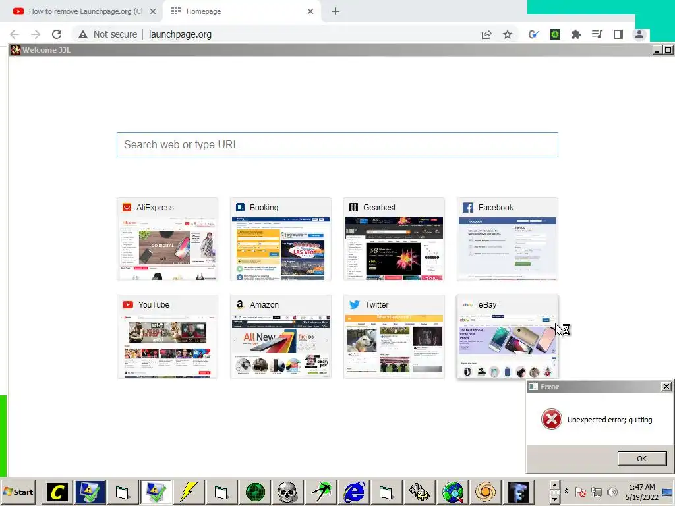Open the volume speaker tray icon

point(612,492)
